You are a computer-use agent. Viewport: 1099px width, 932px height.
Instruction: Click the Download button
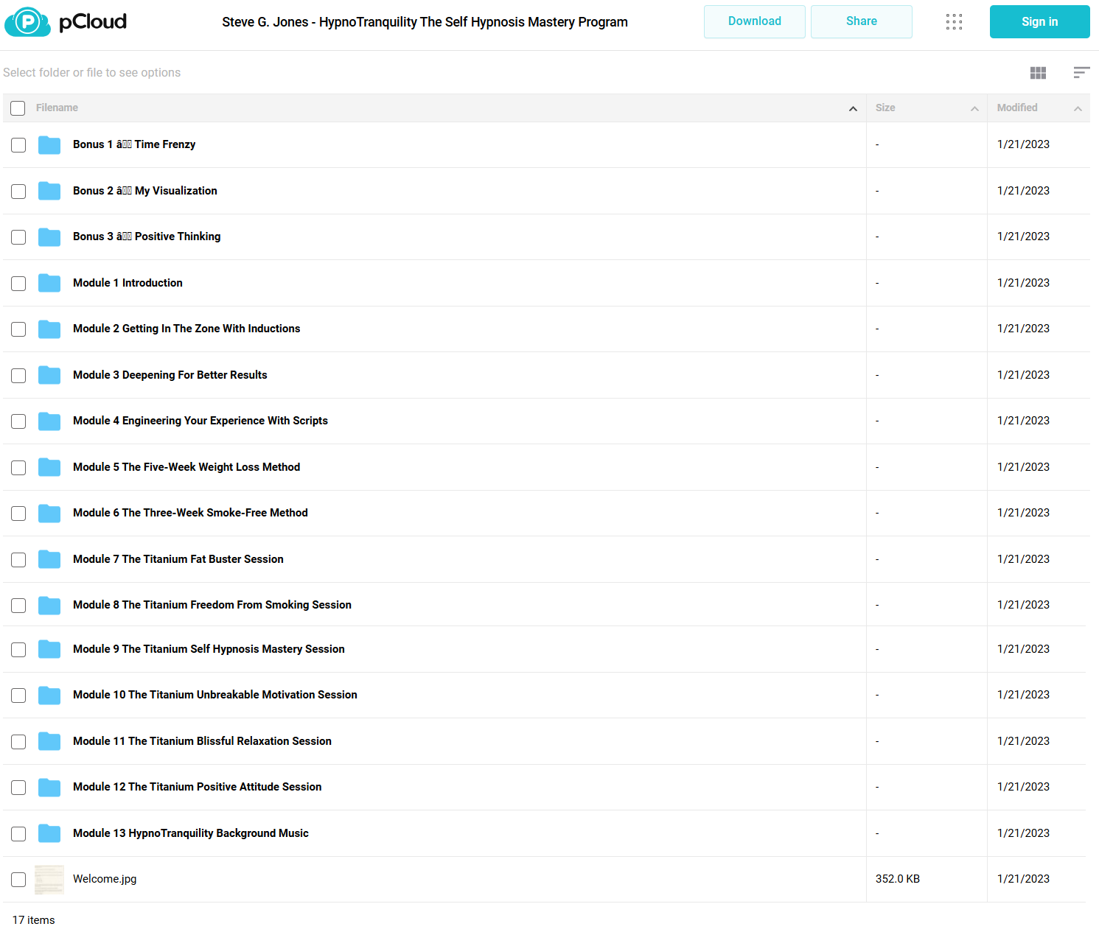coord(755,21)
